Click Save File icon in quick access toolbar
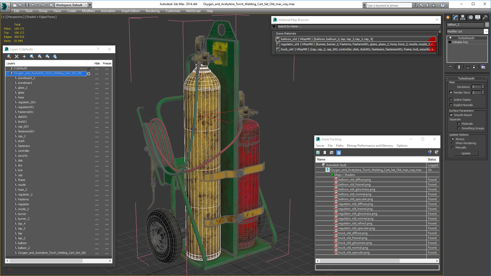Screen dimensions: 491x276 (x=27, y=5)
